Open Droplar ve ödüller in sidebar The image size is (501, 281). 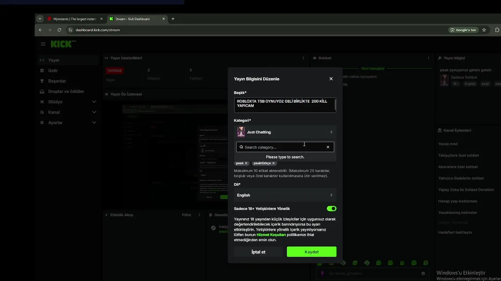tap(68, 91)
